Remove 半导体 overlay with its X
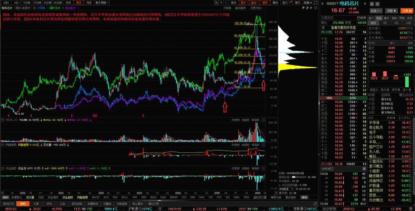This screenshot has height=211, width=415. click(47, 8)
